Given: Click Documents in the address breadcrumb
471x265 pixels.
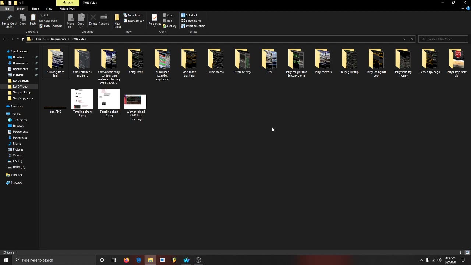Looking at the screenshot, I should (58, 39).
